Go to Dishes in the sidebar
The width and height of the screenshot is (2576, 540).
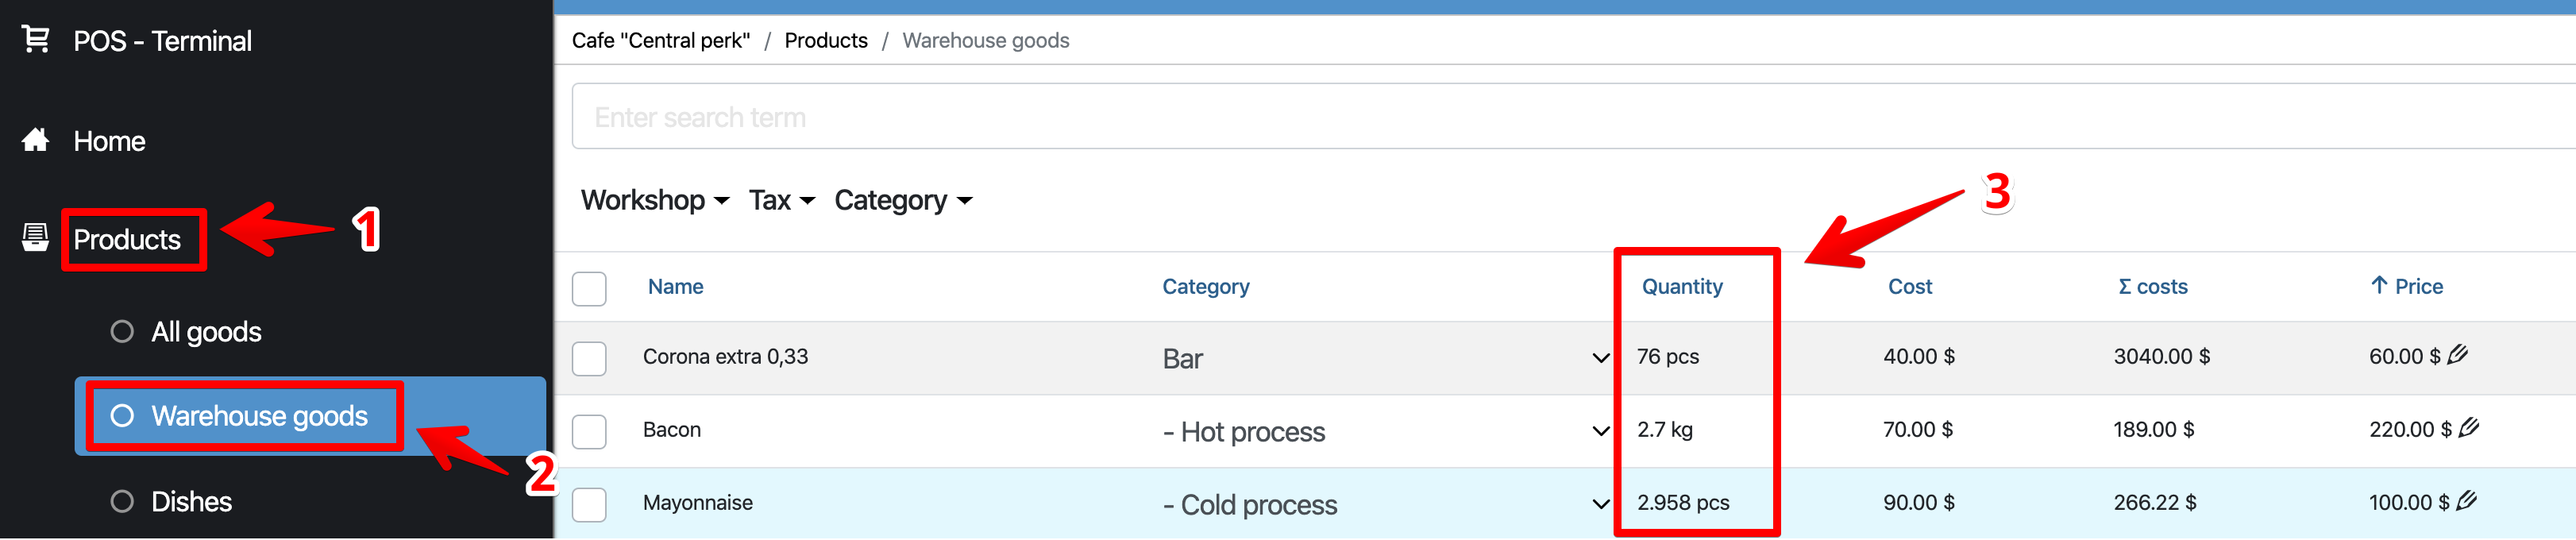pyautogui.click(x=190, y=501)
